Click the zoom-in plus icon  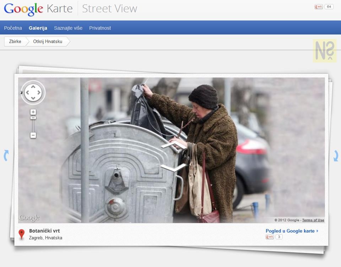[33, 112]
